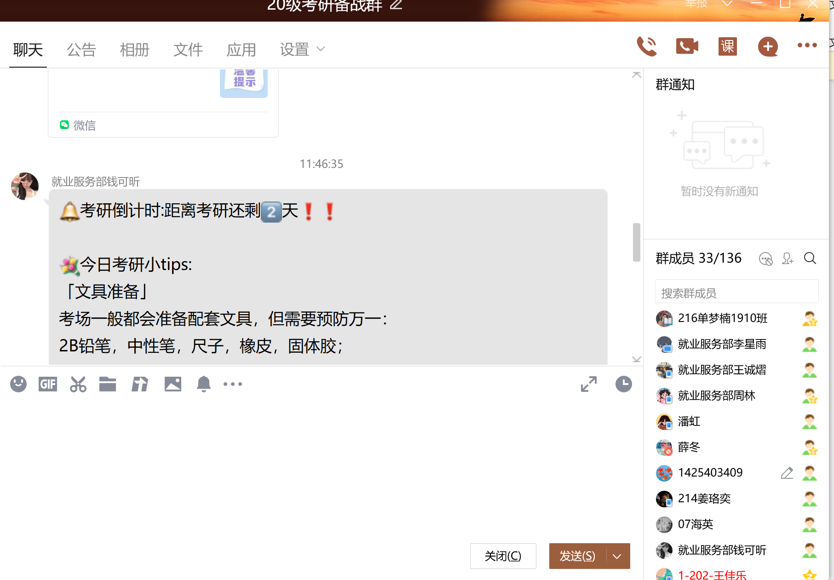Open the group class (课) icon
Image resolution: width=834 pixels, height=580 pixels.
(727, 46)
